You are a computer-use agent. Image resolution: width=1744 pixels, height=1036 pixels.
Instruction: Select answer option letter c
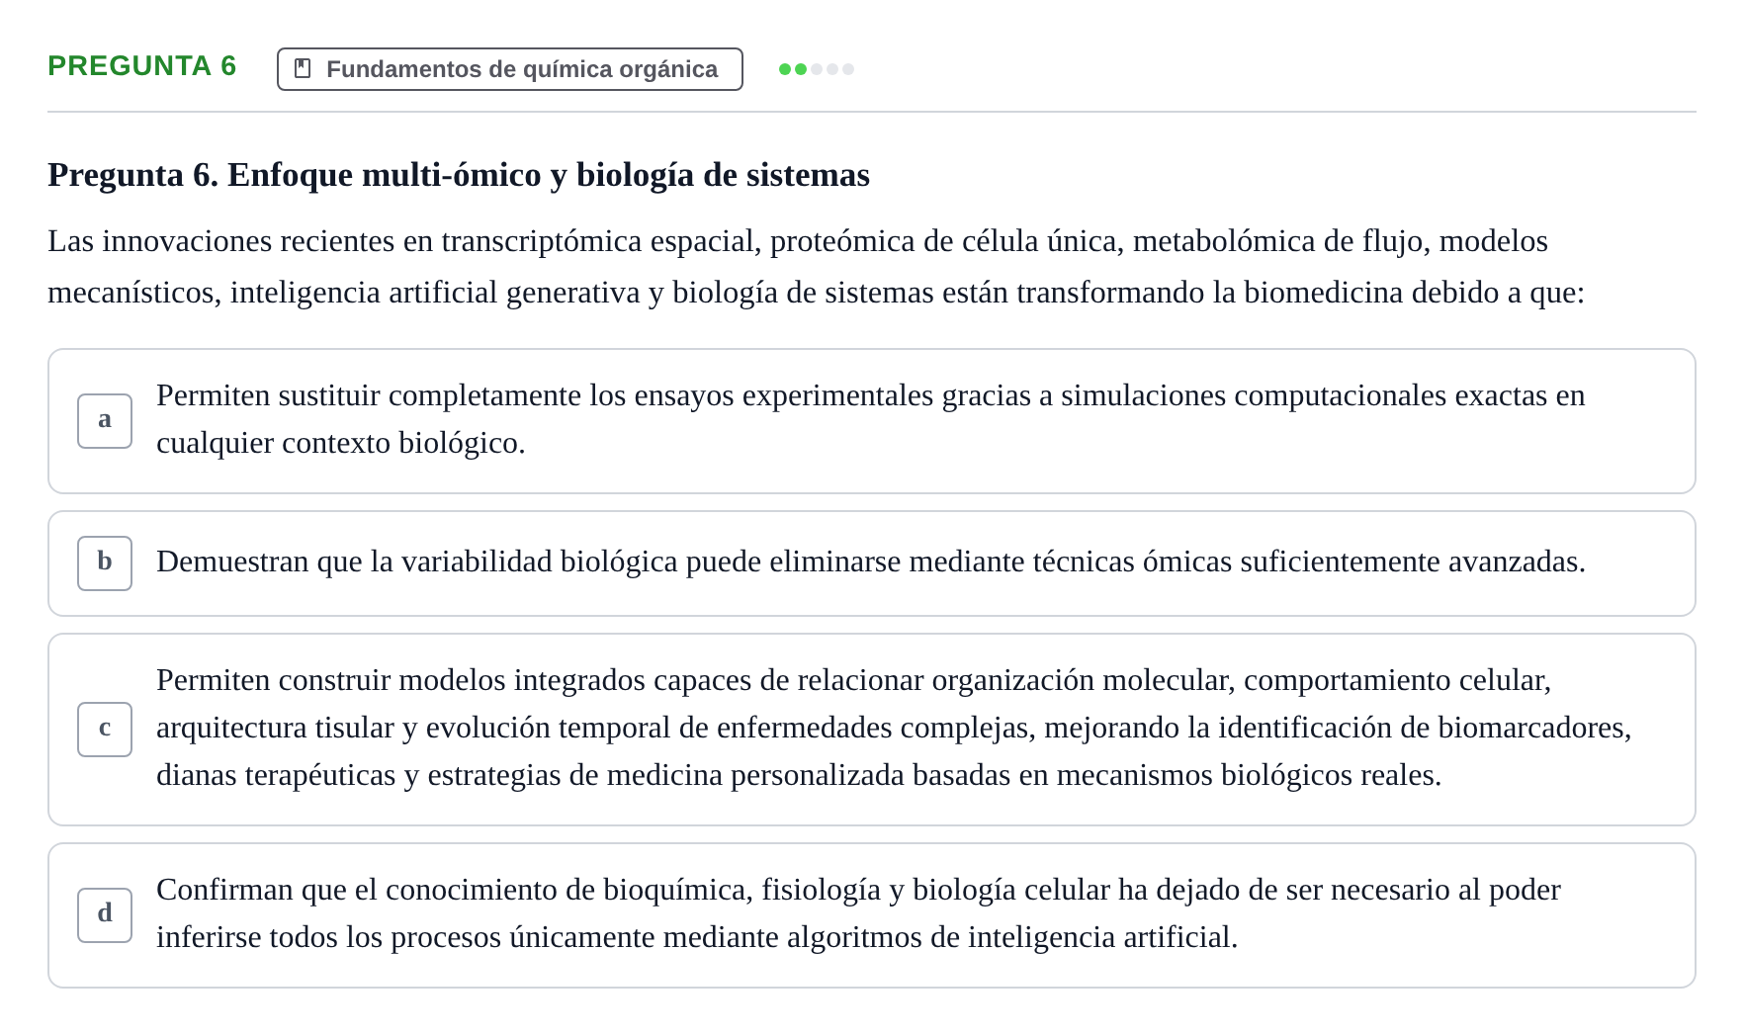105,730
